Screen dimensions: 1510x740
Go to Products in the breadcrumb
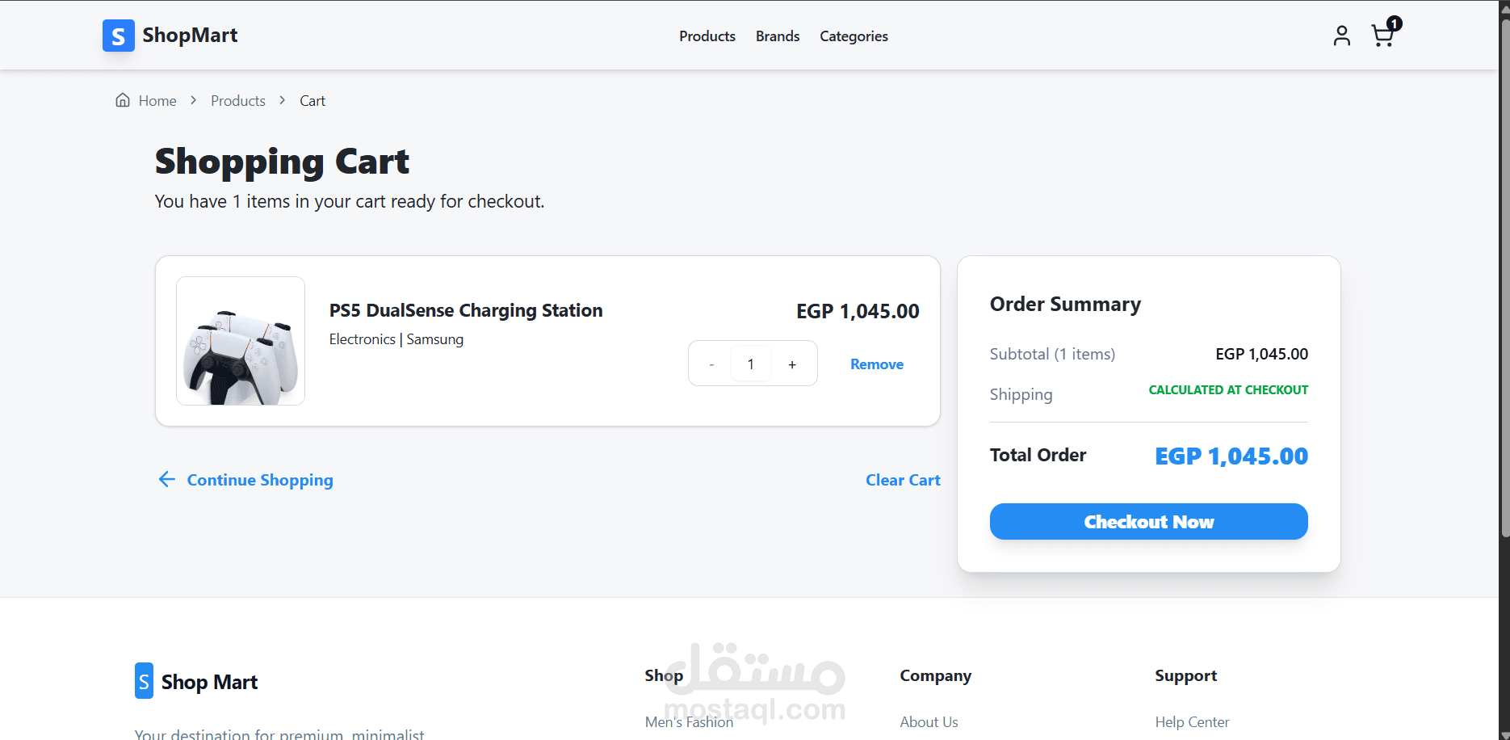(x=238, y=101)
